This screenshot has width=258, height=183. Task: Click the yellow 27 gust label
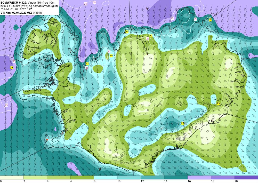(x=183, y=123)
